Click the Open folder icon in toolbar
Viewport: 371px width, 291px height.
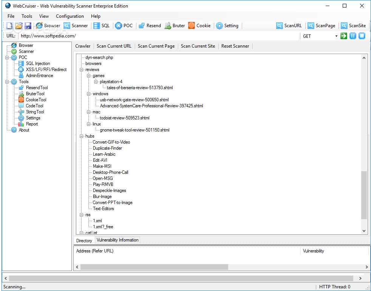point(19,26)
